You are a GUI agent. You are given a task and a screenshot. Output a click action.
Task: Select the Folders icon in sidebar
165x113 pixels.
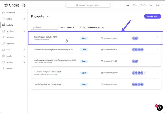[x=4, y=19]
